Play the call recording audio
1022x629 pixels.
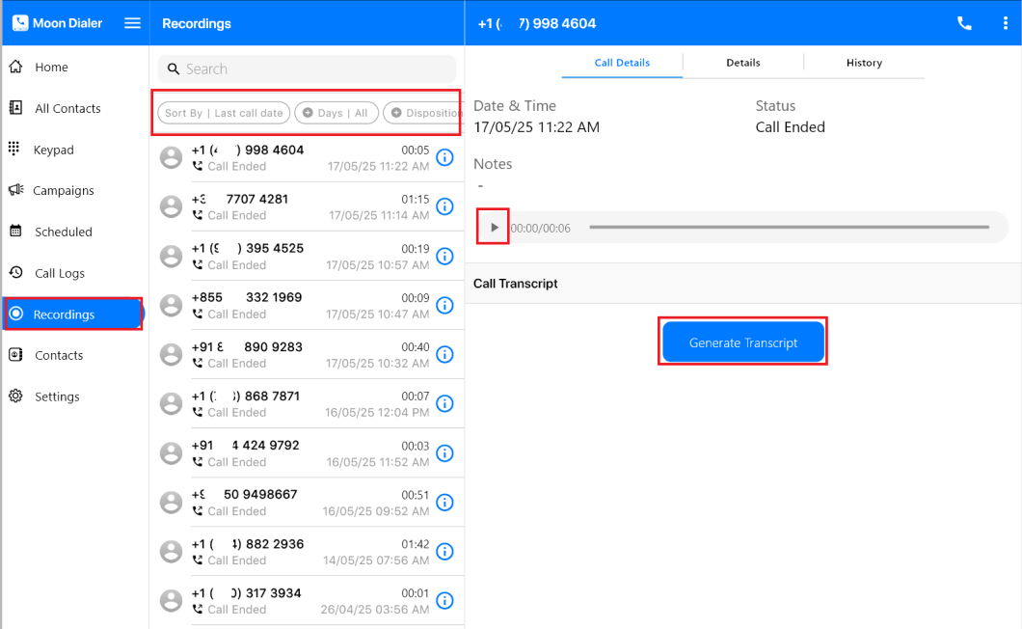495,228
